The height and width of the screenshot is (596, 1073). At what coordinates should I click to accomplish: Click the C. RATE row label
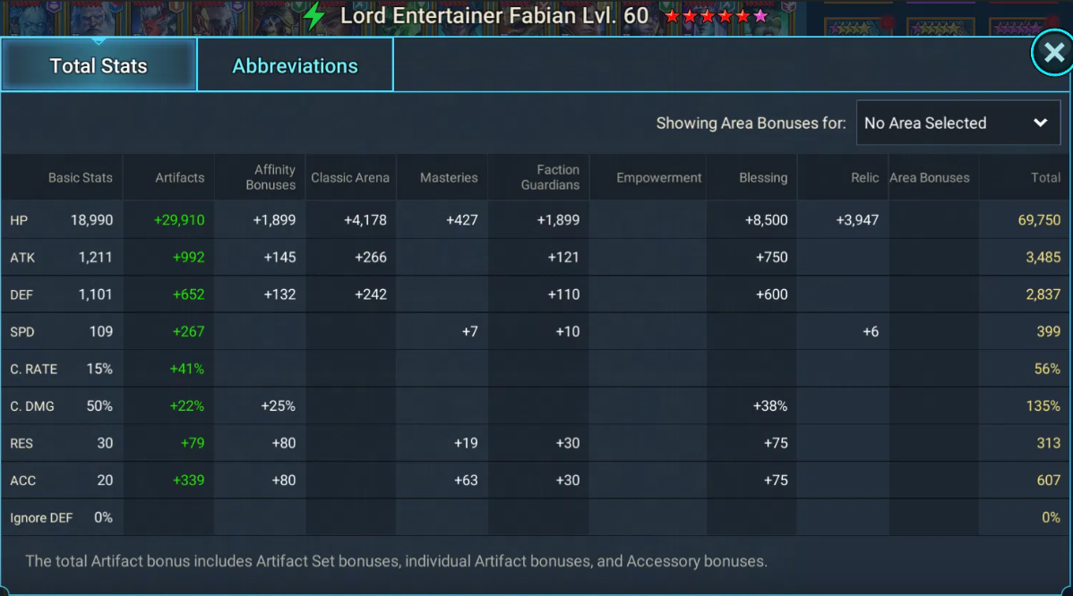point(33,369)
